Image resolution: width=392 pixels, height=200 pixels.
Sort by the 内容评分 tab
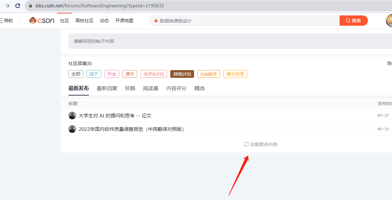pyautogui.click(x=176, y=88)
